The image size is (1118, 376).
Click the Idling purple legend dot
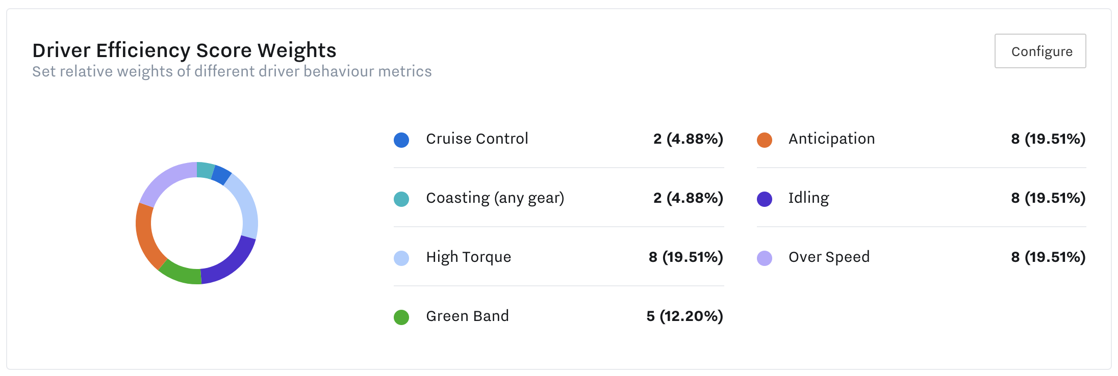coord(764,199)
